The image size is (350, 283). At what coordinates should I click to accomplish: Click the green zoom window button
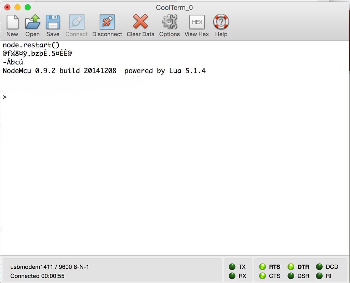[x=28, y=8]
